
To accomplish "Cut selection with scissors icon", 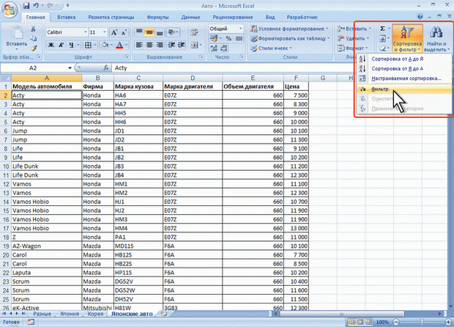I will click(33, 29).
